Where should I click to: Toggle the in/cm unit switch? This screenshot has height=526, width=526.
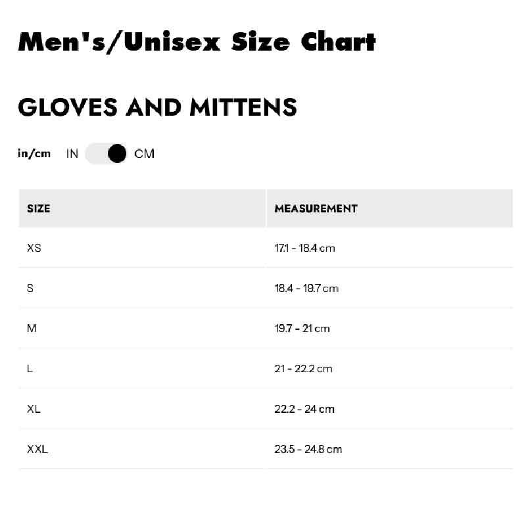[x=106, y=154]
